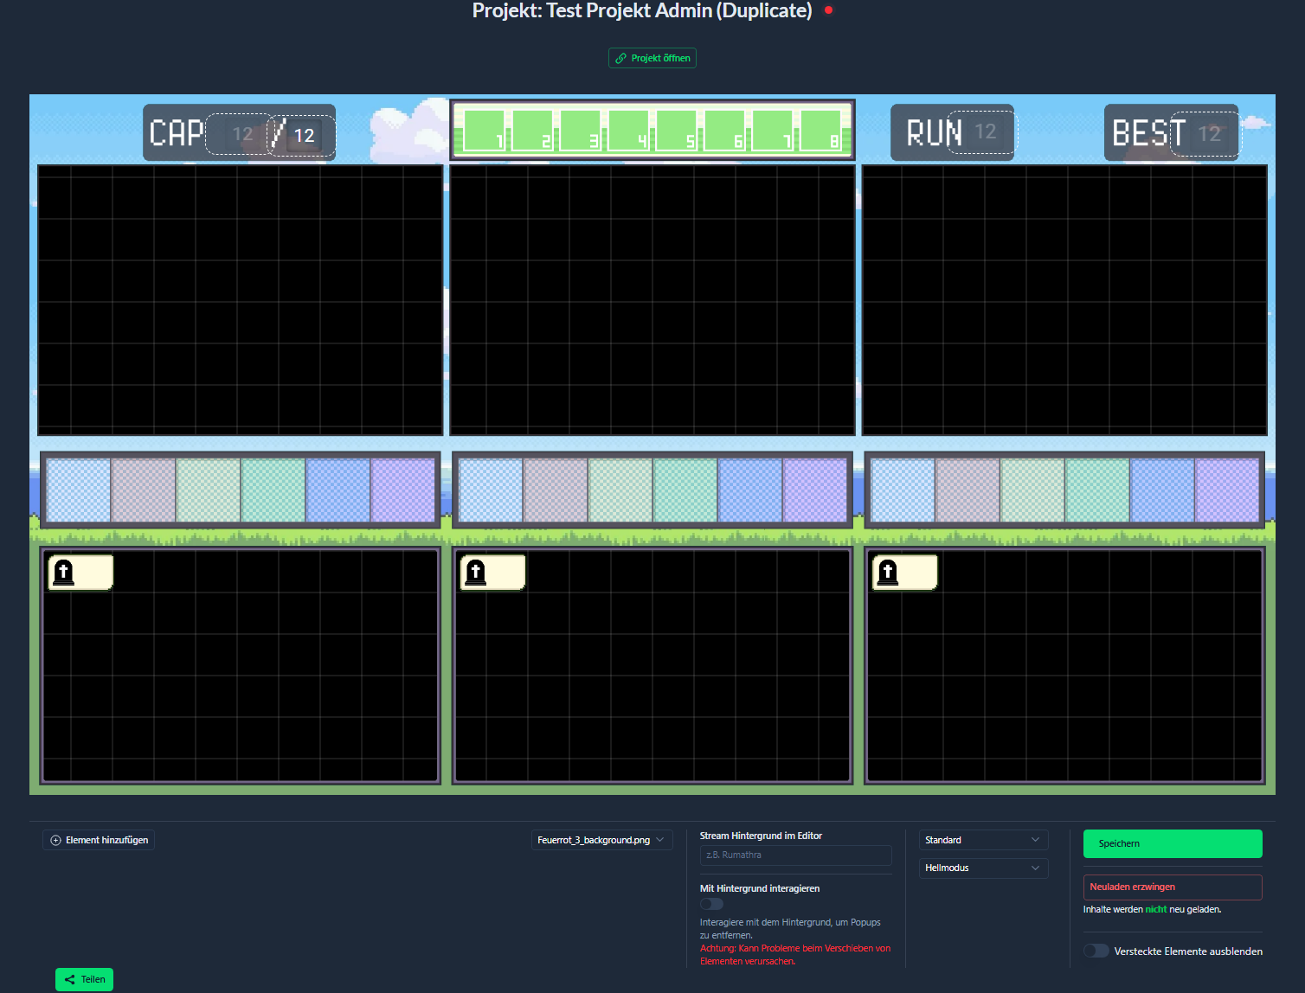Select the RUN counter value box

click(x=982, y=132)
